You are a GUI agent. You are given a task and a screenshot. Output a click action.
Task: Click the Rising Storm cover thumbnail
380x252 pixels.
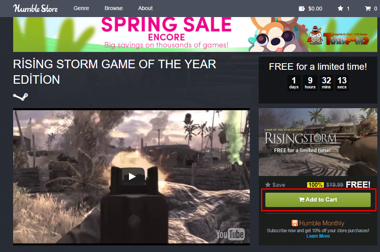318,142
